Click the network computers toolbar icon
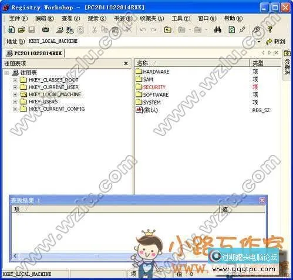The height and width of the screenshot is (280, 293). tap(70, 30)
